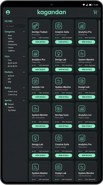103x185 pixels.
Task: Collapse the Categories filter section
Action: pyautogui.click(x=24, y=32)
